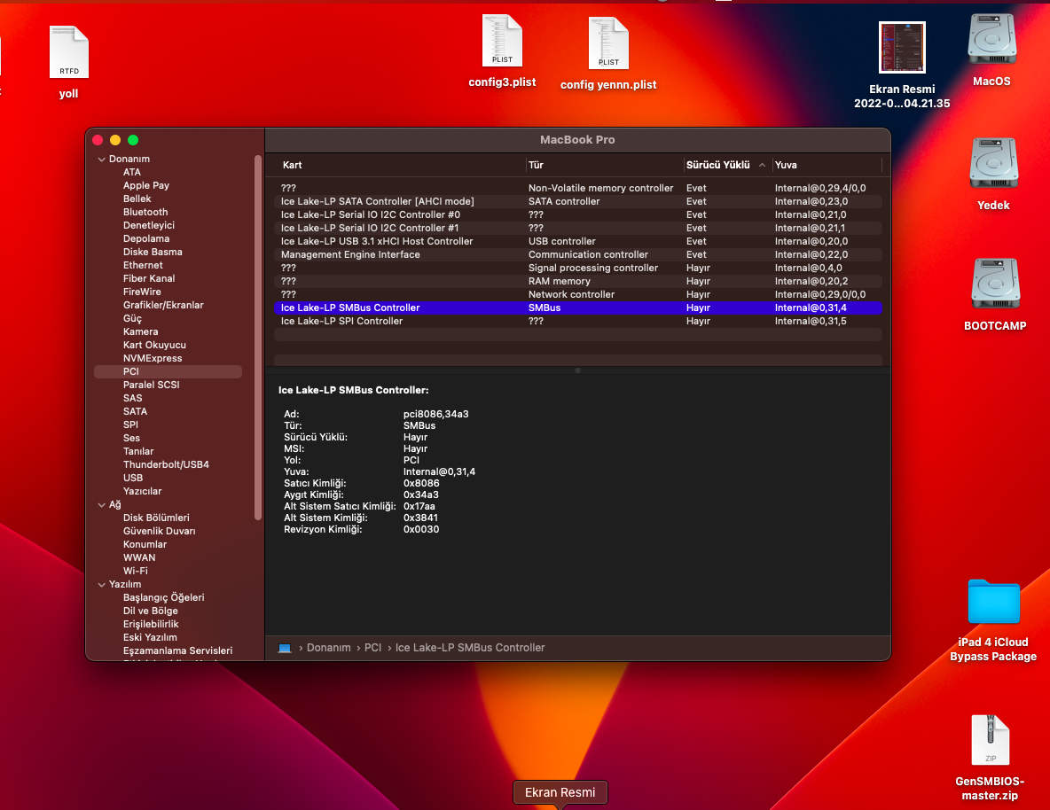The width and height of the screenshot is (1050, 810).
Task: Select the Ice Lake-LP SPI Controller row
Action: coord(341,321)
